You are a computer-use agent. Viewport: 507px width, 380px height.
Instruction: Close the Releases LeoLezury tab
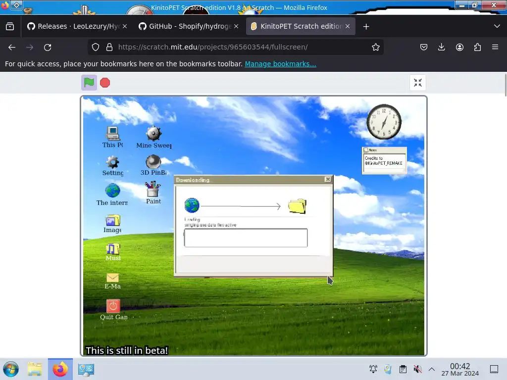[125, 26]
